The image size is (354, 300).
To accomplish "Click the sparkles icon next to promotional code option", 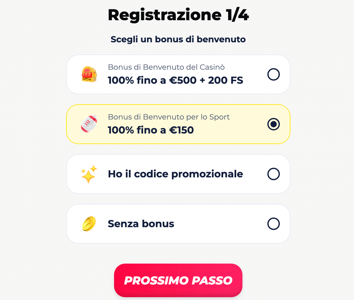I will [89, 174].
